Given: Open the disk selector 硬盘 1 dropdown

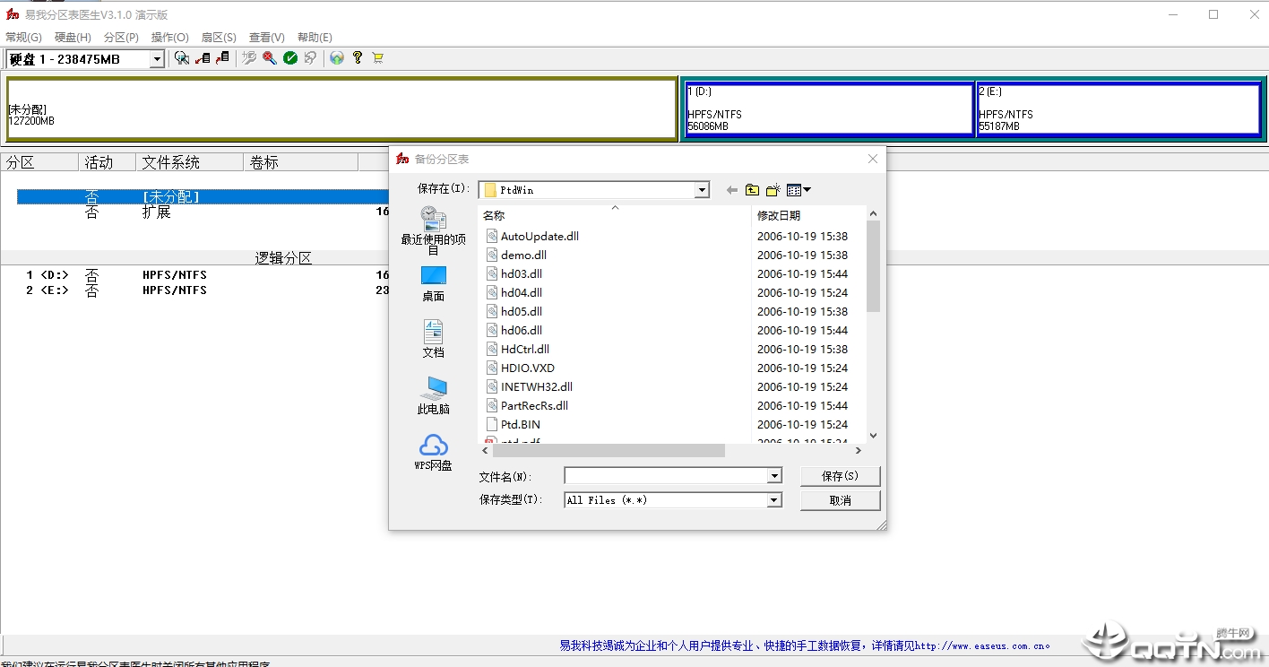Looking at the screenshot, I should [157, 59].
